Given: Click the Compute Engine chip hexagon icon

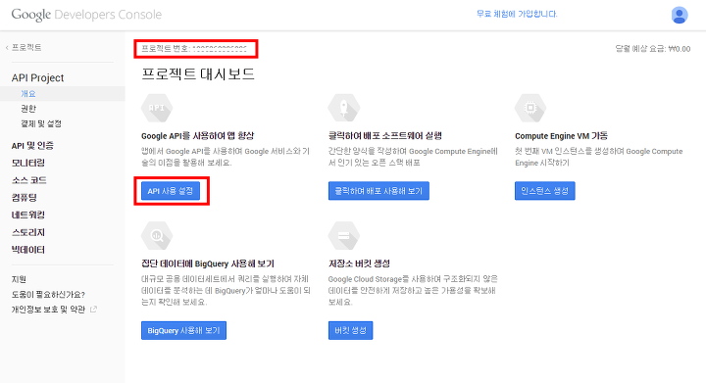Looking at the screenshot, I should click(530, 108).
